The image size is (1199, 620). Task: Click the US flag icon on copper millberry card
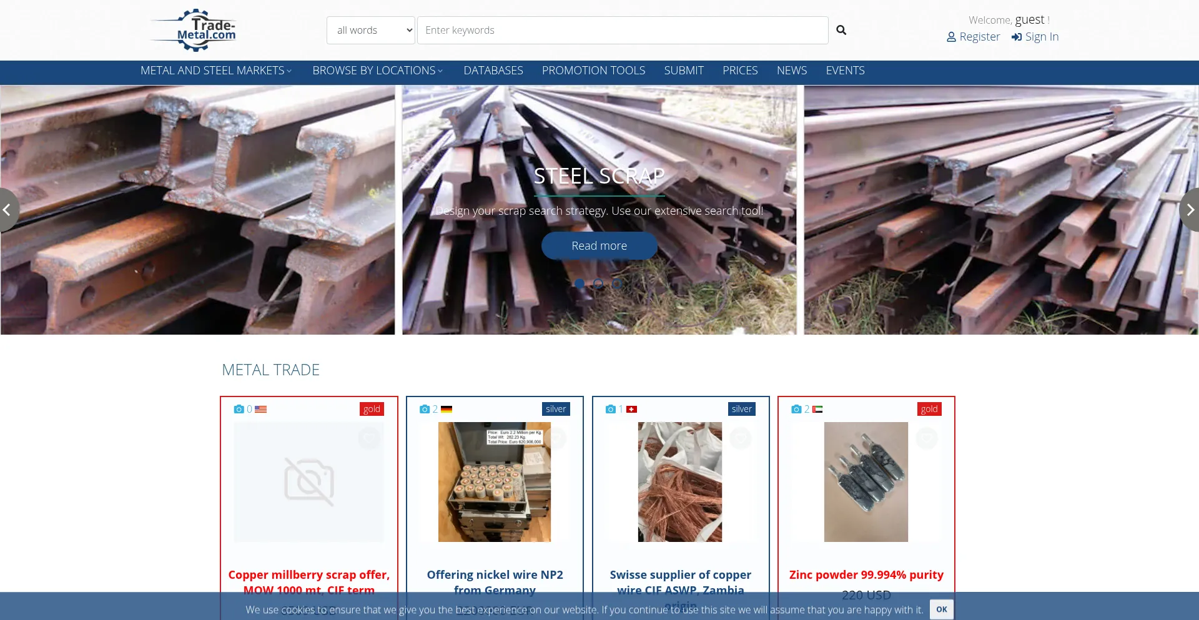[261, 410]
